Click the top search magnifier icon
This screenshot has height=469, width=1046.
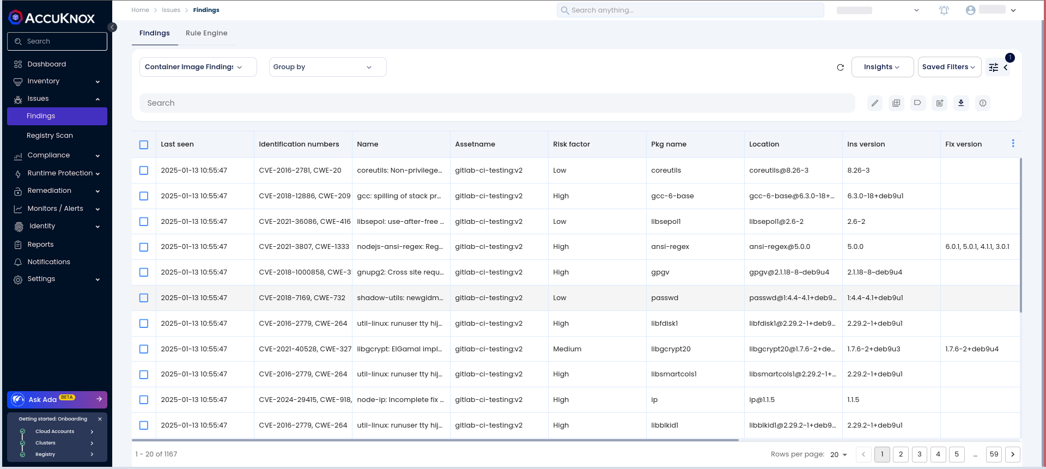click(x=565, y=10)
